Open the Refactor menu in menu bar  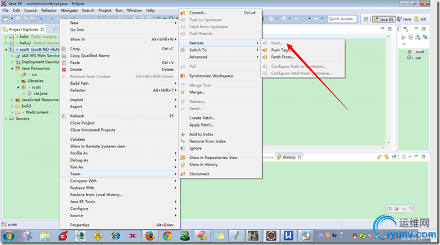click(49, 10)
